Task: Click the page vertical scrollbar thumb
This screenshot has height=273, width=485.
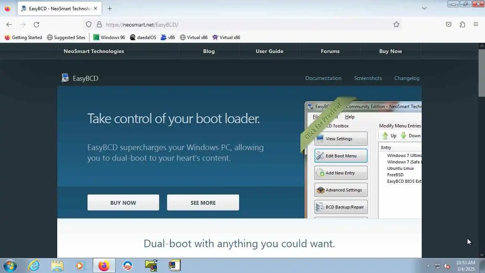Action: (x=482, y=73)
